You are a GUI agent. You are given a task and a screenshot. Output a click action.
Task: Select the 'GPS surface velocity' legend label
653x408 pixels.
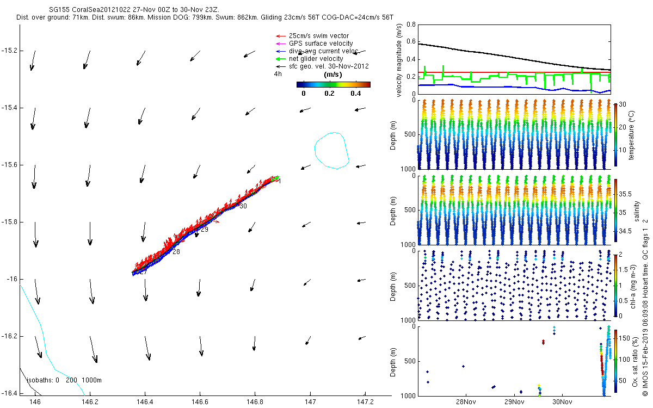[321, 44]
